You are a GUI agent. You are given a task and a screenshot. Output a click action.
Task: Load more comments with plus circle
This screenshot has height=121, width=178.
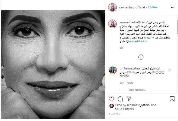coord(141,57)
